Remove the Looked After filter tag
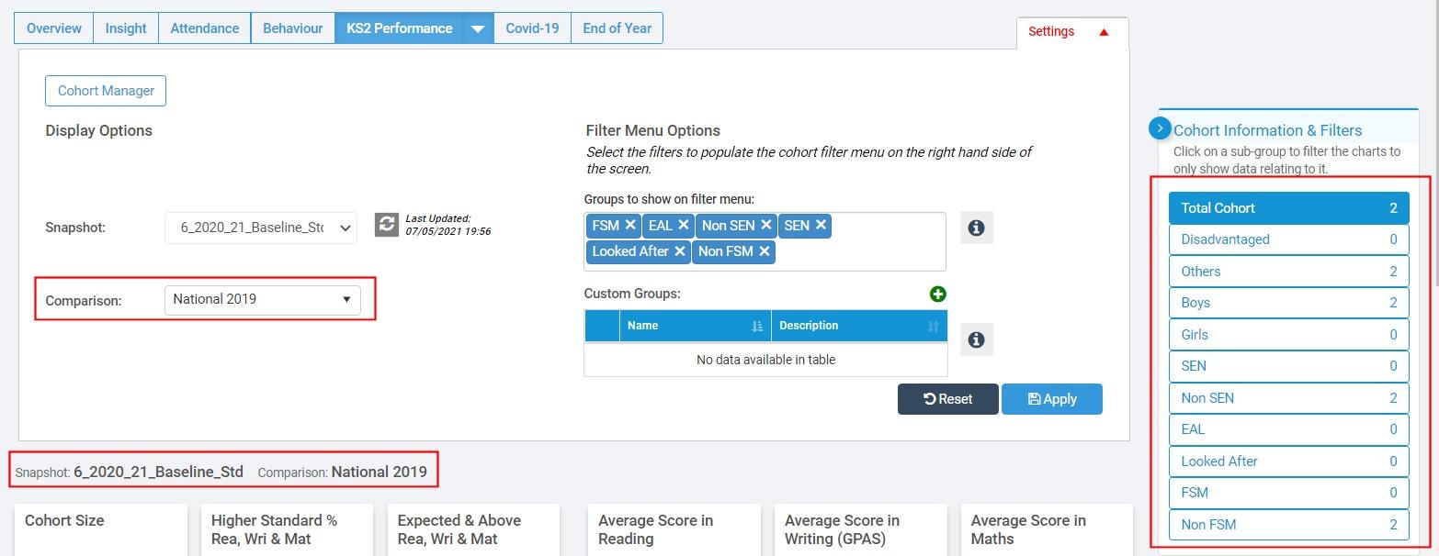The image size is (1439, 556). pyautogui.click(x=680, y=251)
